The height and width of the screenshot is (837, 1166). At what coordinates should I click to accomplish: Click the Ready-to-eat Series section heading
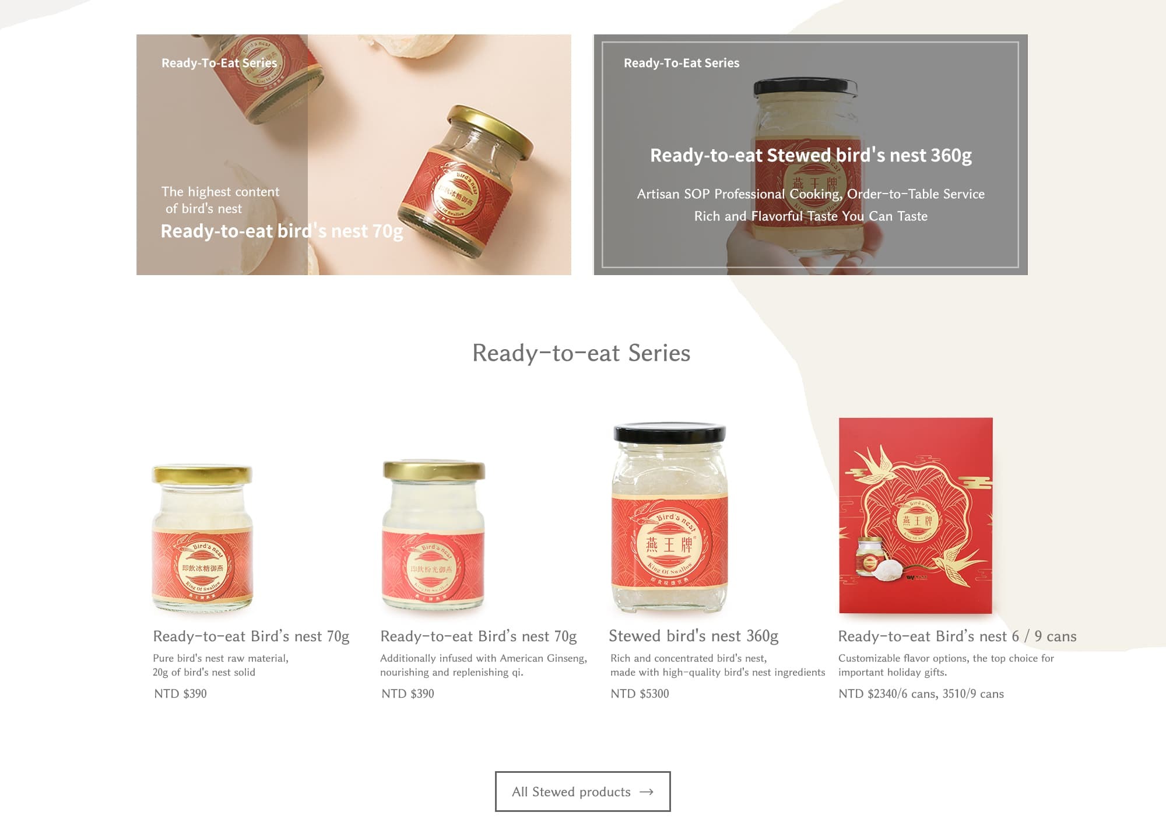581,353
